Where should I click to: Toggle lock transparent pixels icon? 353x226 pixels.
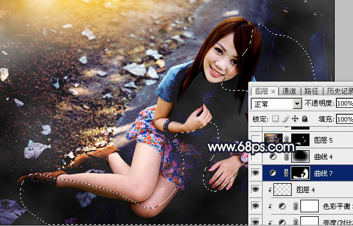coord(275,119)
